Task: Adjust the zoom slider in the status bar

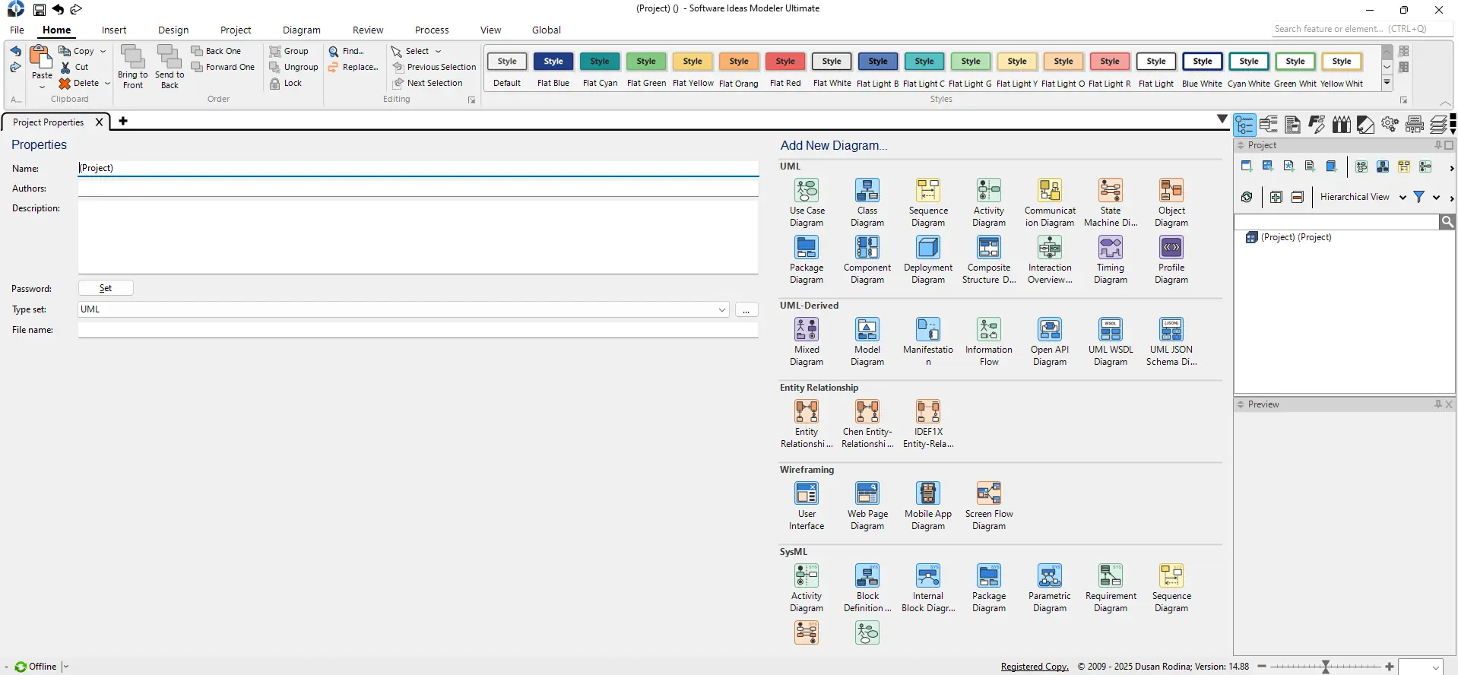Action: coord(1326,667)
